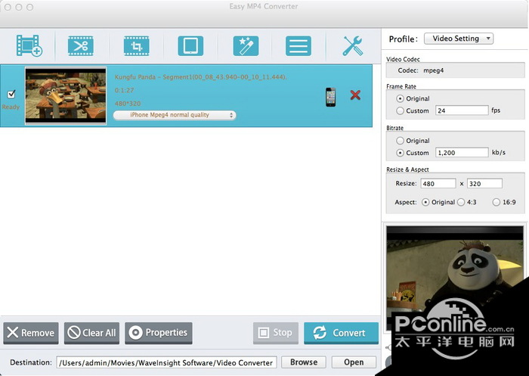Image resolution: width=529 pixels, height=376 pixels.
Task: Open iPhone Mpeg4 normal quality dropdown
Action: (x=175, y=115)
